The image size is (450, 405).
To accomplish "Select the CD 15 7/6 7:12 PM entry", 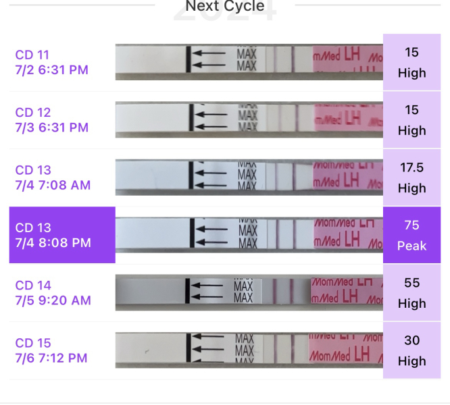I will 52,350.
